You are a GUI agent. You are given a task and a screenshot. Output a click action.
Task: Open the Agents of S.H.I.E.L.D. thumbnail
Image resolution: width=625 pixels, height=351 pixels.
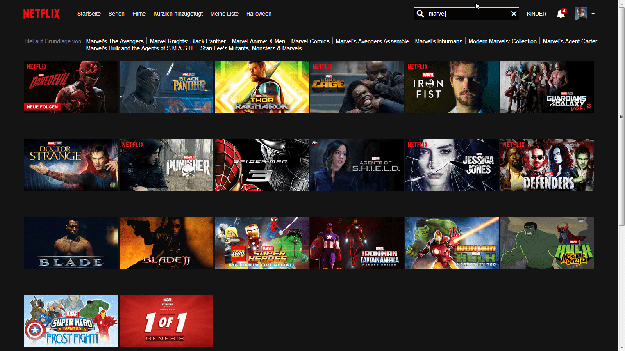357,165
